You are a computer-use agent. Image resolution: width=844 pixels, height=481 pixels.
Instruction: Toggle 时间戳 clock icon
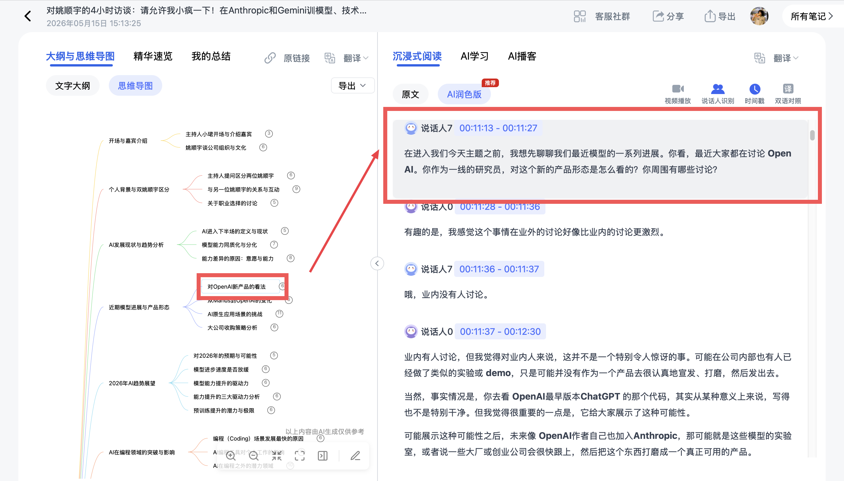[755, 89]
